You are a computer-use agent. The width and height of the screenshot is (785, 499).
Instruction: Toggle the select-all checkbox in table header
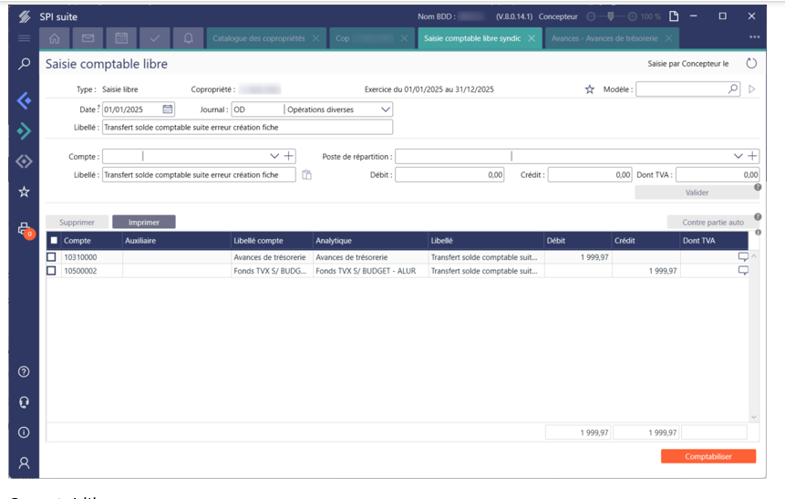[54, 241]
